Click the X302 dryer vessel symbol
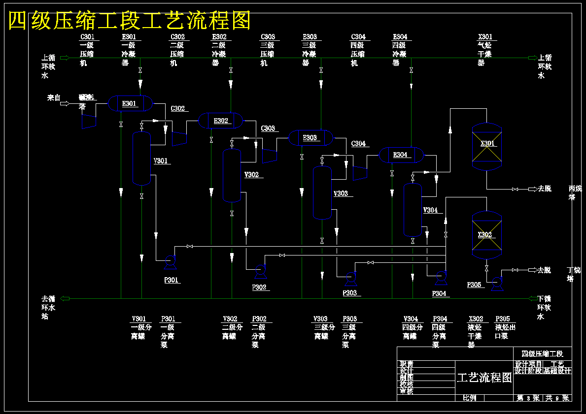Image resolution: width=586 pixels, height=414 pixels. (486, 235)
